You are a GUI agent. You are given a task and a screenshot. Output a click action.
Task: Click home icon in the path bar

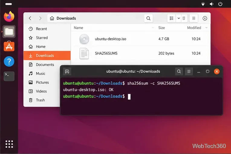point(52,18)
